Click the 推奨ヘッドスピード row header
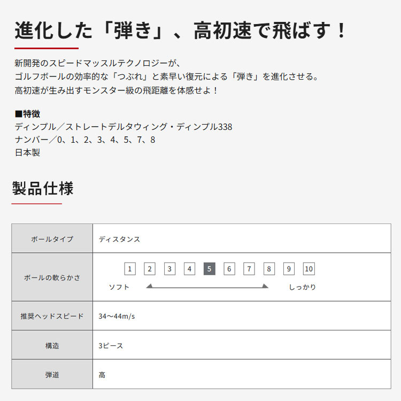The height and width of the screenshot is (401, 401). (x=52, y=316)
